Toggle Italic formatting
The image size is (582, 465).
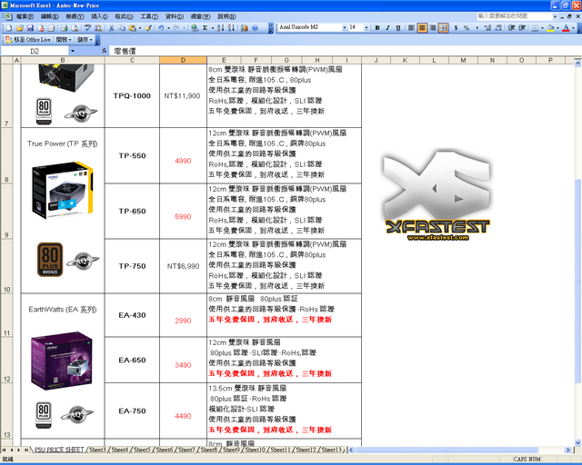[388, 28]
